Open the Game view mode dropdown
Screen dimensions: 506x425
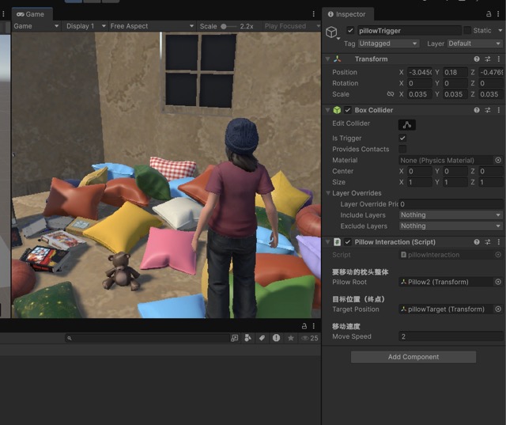pos(36,26)
